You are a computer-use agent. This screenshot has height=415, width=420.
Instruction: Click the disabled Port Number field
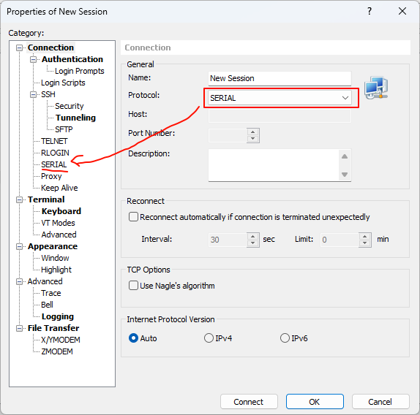228,135
